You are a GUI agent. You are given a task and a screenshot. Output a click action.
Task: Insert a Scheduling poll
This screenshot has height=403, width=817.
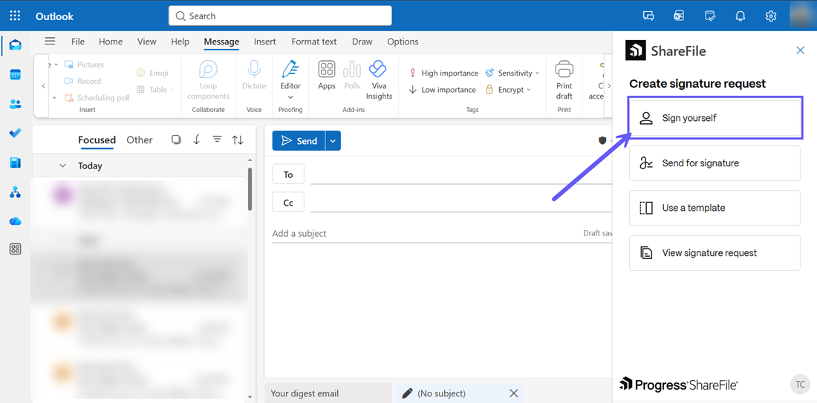(97, 97)
